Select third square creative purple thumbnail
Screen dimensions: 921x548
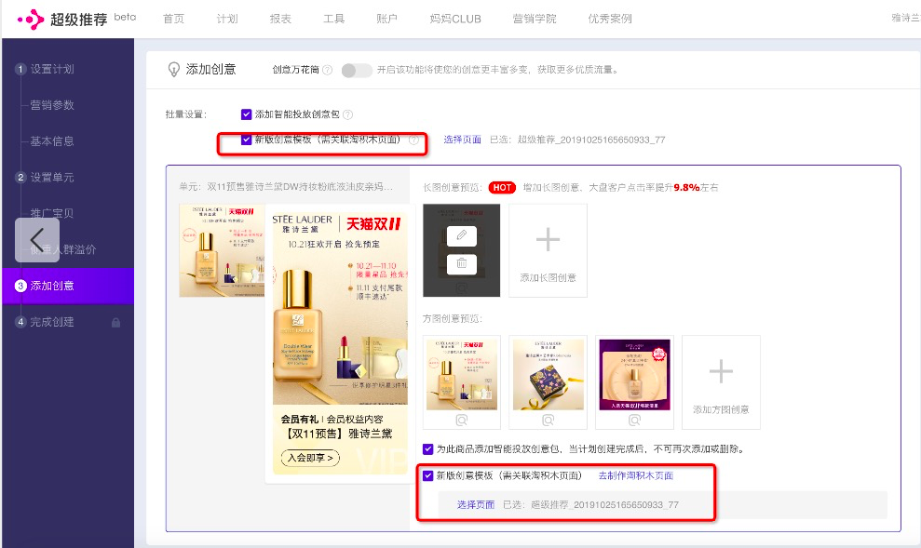click(x=634, y=376)
